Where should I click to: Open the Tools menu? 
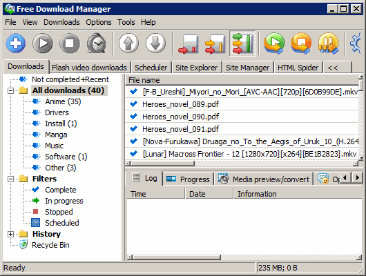tap(126, 22)
